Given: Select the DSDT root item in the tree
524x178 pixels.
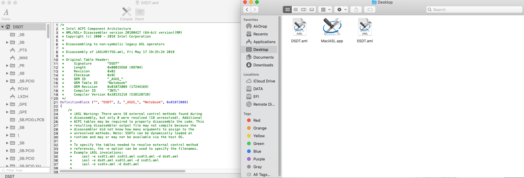Looking at the screenshot, I should [23, 27].
